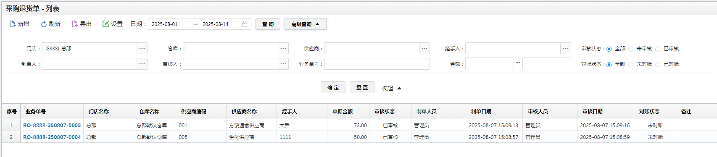The width and height of the screenshot is (717, 157).
Task: Click the 供应商编码 column header
Action: tap(201, 111)
